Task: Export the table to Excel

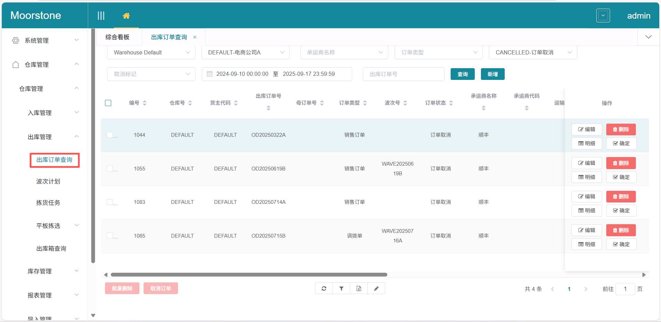Action: 359,288
